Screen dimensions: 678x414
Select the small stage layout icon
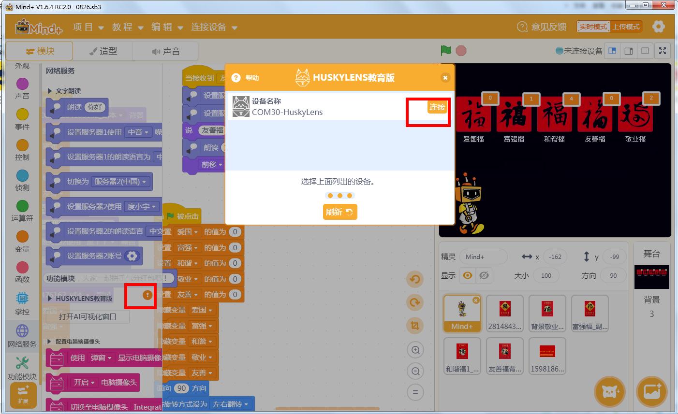coord(612,51)
